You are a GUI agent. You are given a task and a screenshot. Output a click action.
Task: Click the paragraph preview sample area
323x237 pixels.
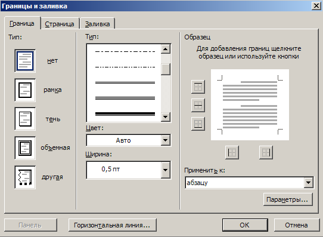[x=250, y=105]
